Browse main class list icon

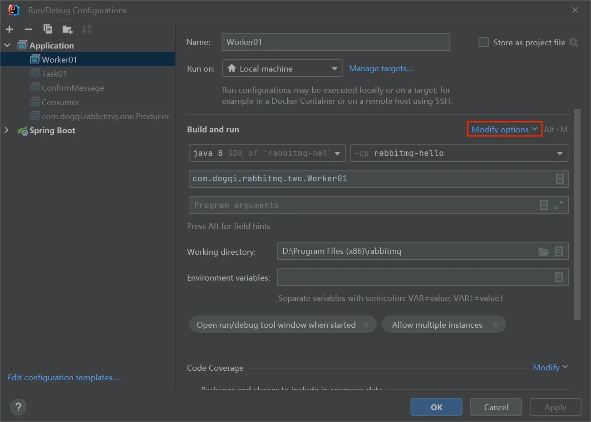(560, 179)
